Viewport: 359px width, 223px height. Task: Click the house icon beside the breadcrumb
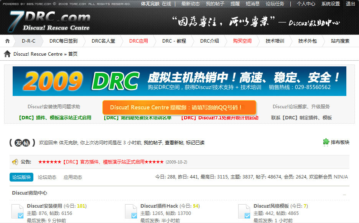pyautogui.click(x=7, y=54)
